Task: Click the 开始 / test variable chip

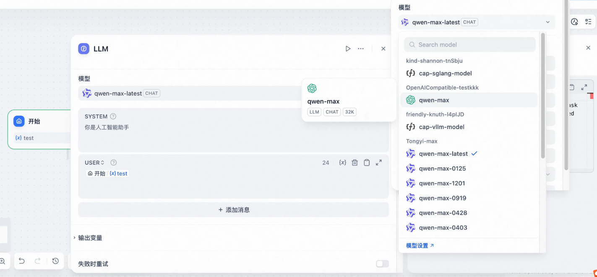Action: pyautogui.click(x=107, y=173)
